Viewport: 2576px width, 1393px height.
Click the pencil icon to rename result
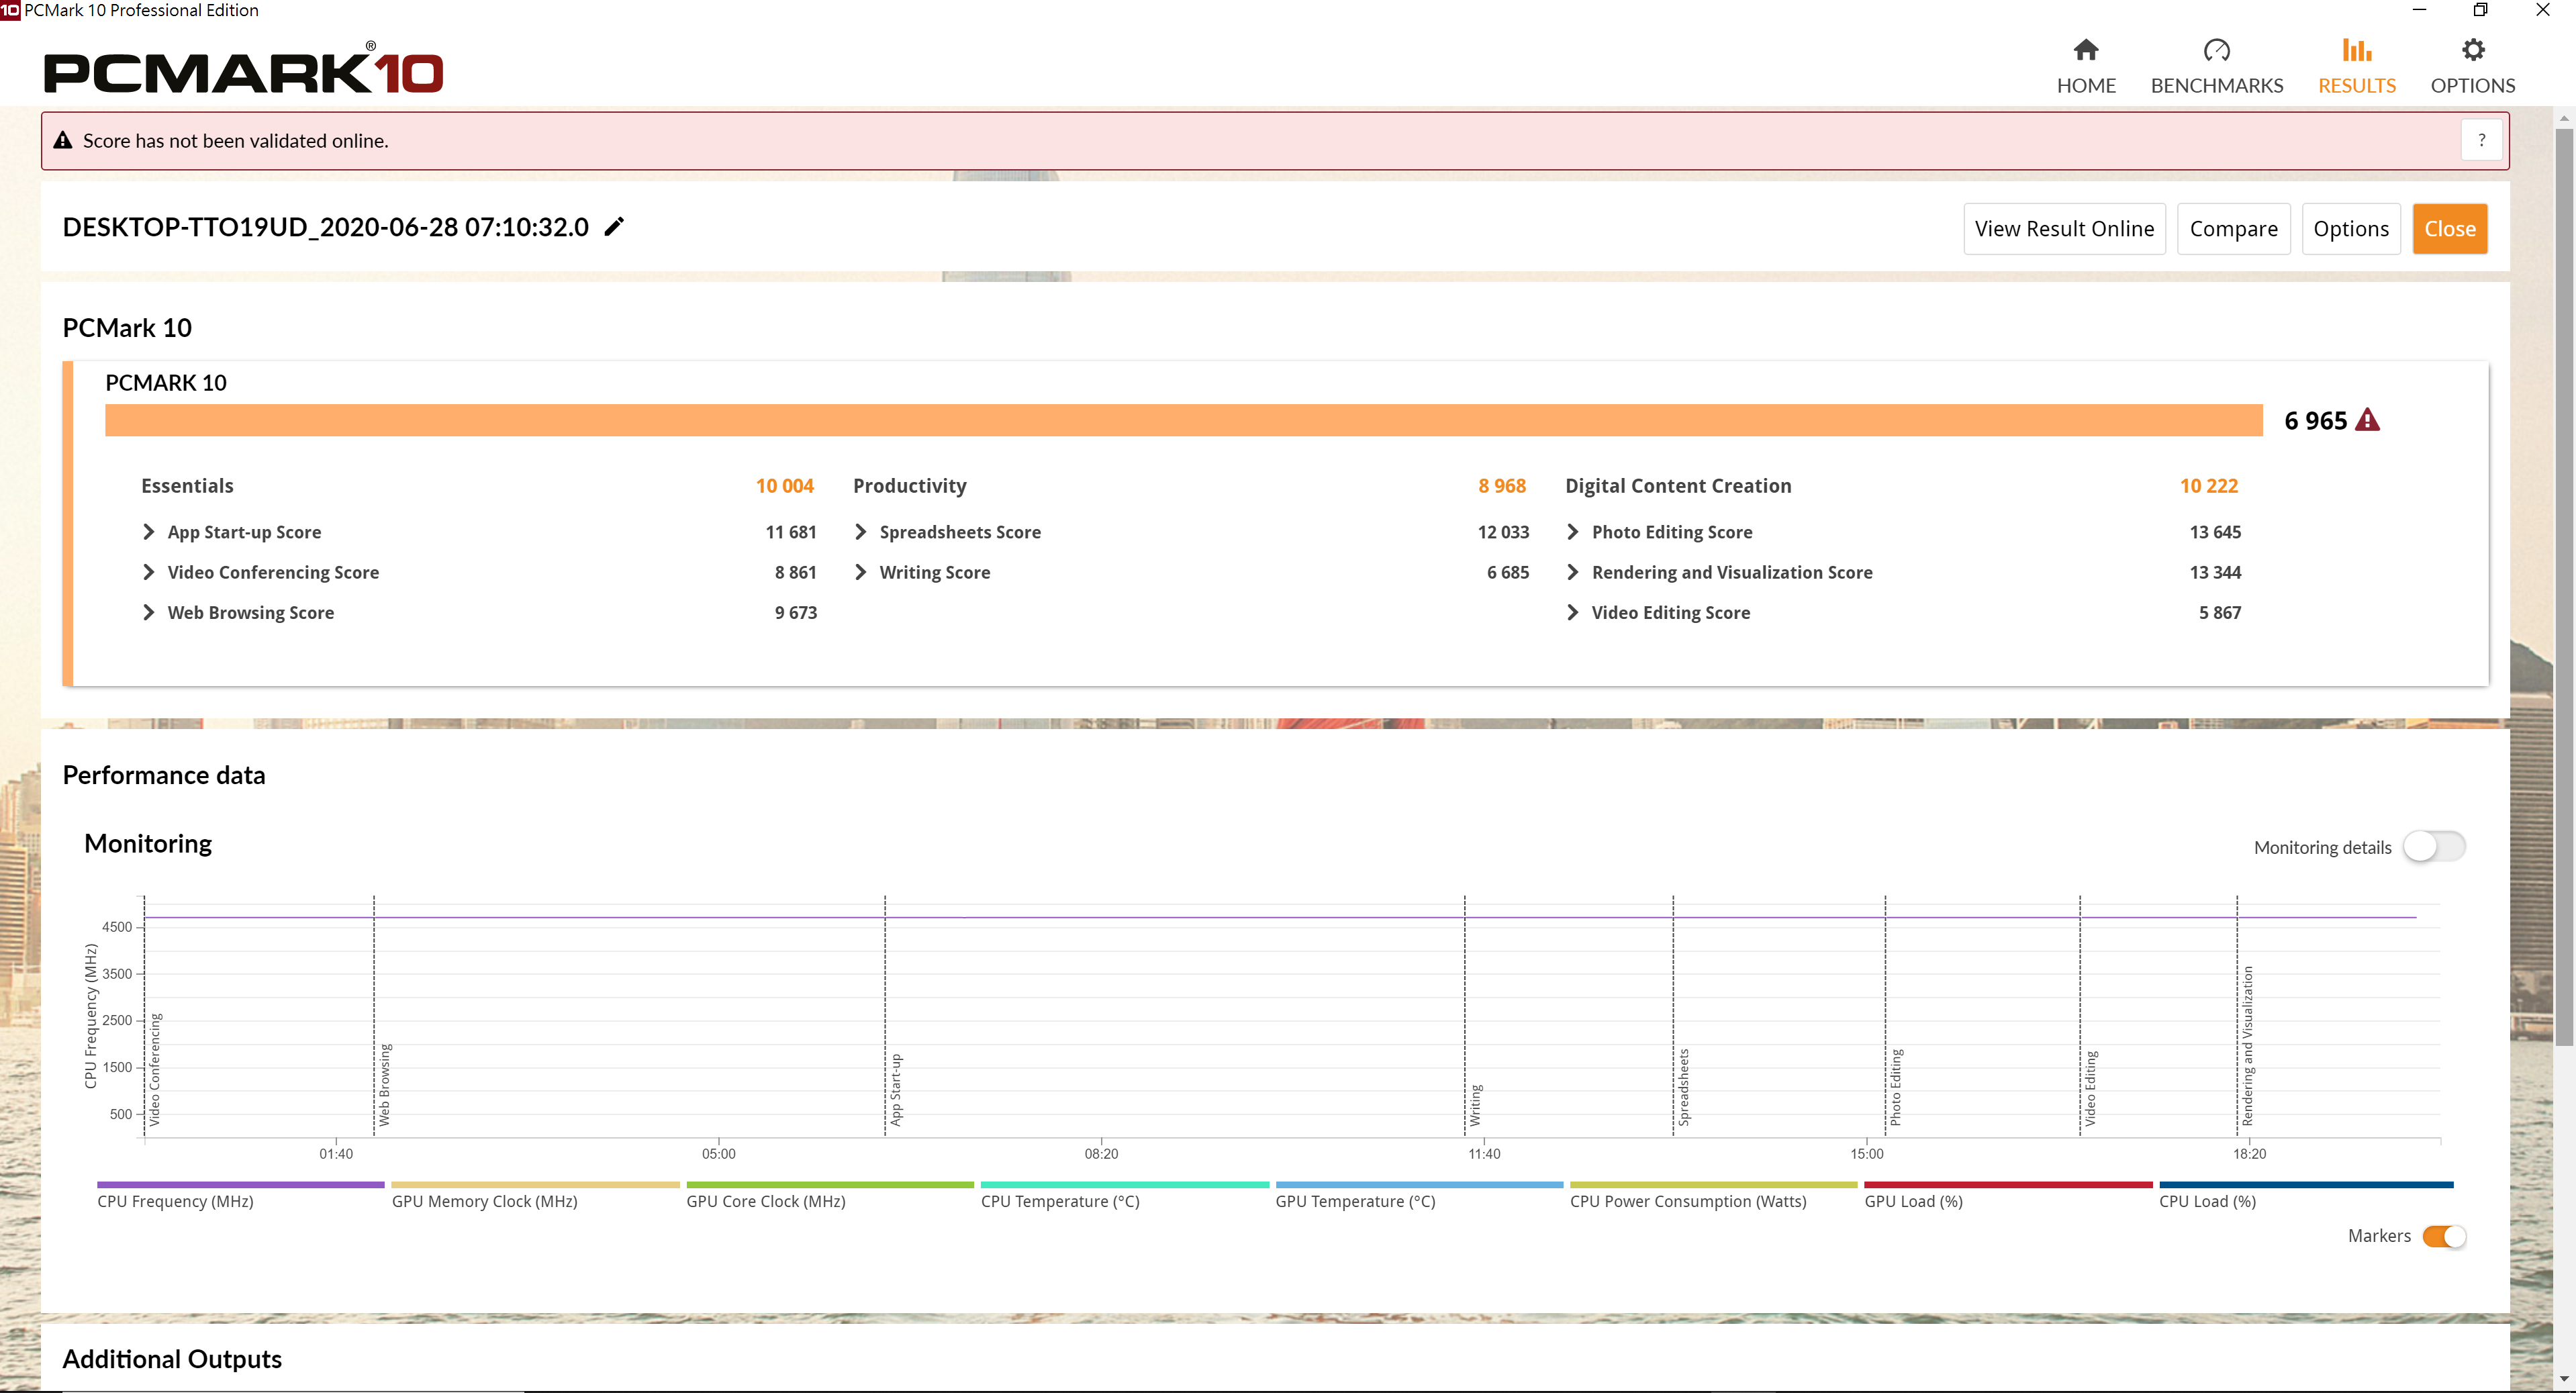[614, 227]
